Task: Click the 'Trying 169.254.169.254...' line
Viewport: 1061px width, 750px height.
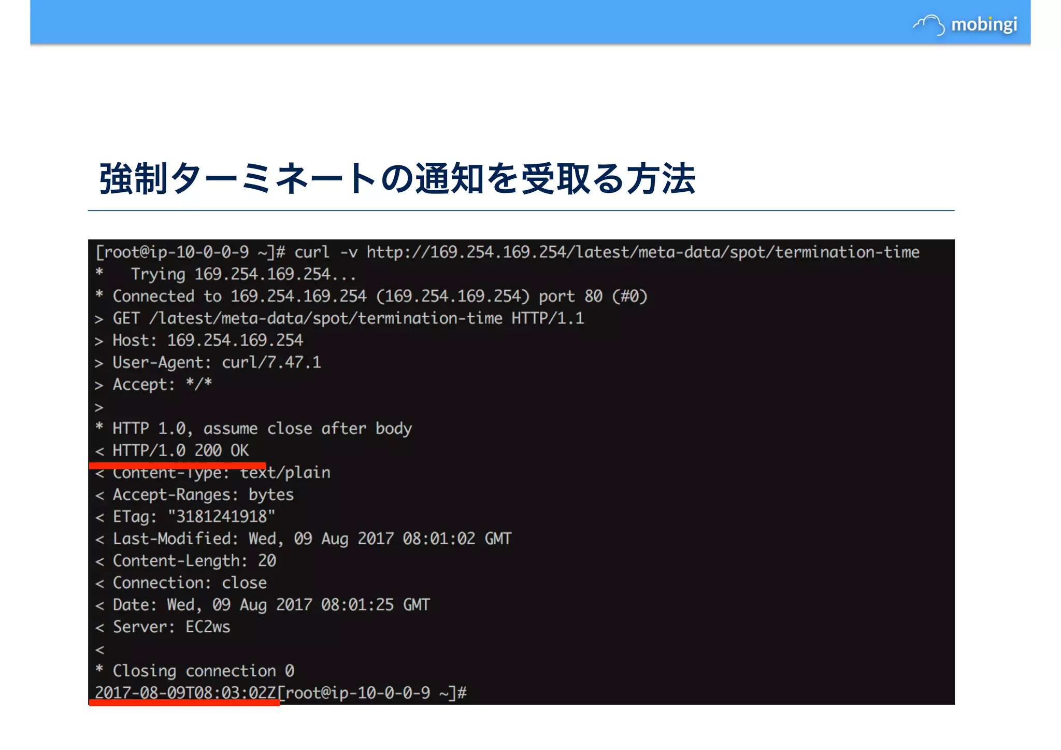Action: pyautogui.click(x=226, y=274)
